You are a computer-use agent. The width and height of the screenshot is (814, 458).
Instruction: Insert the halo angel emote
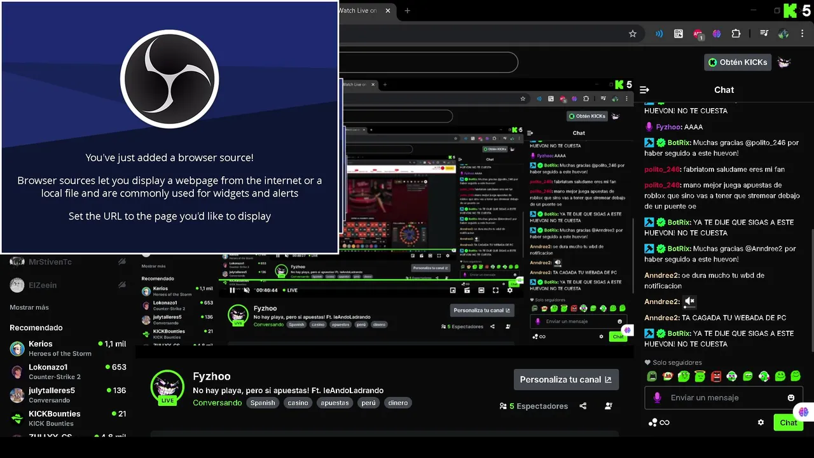coord(700,376)
